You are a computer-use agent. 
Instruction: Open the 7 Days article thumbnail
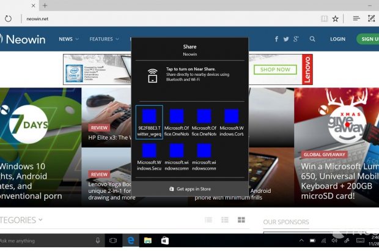click(40, 147)
